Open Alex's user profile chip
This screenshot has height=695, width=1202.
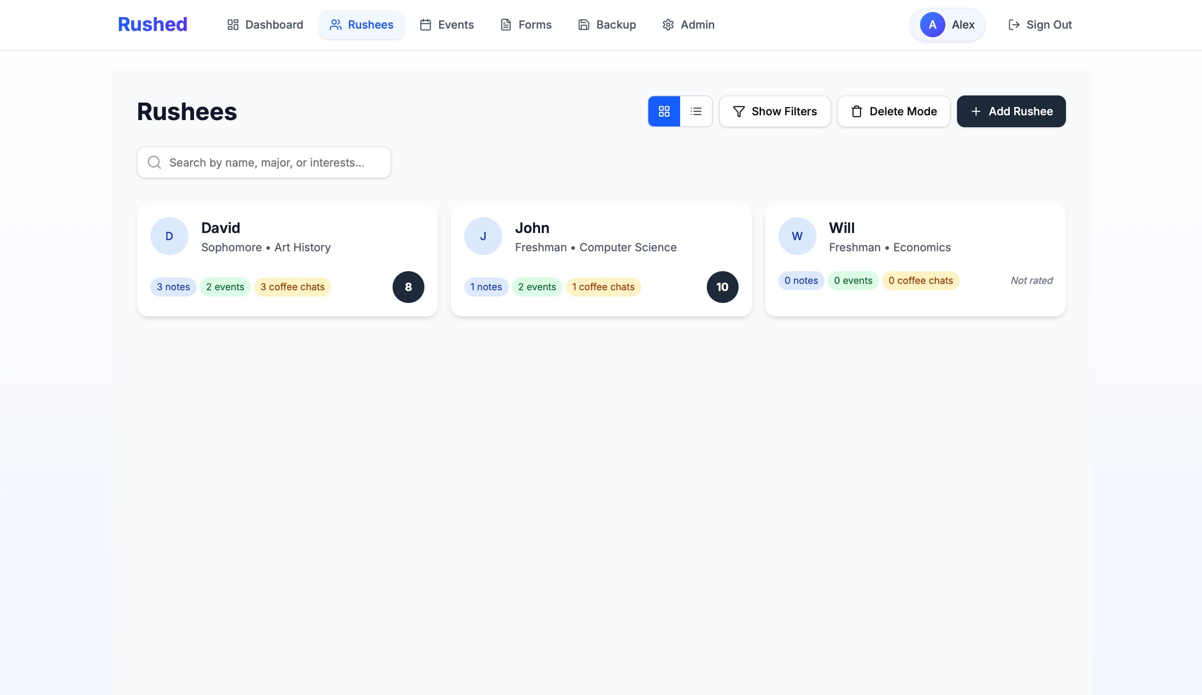(947, 25)
